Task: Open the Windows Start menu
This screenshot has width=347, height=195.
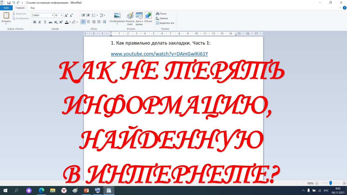Action: click(x=5, y=190)
